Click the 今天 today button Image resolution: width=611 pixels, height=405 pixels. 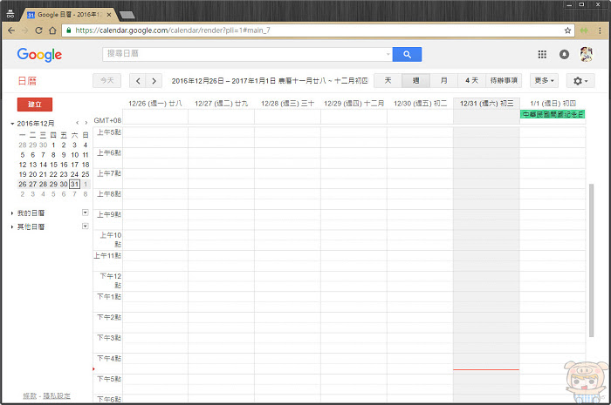coord(106,81)
